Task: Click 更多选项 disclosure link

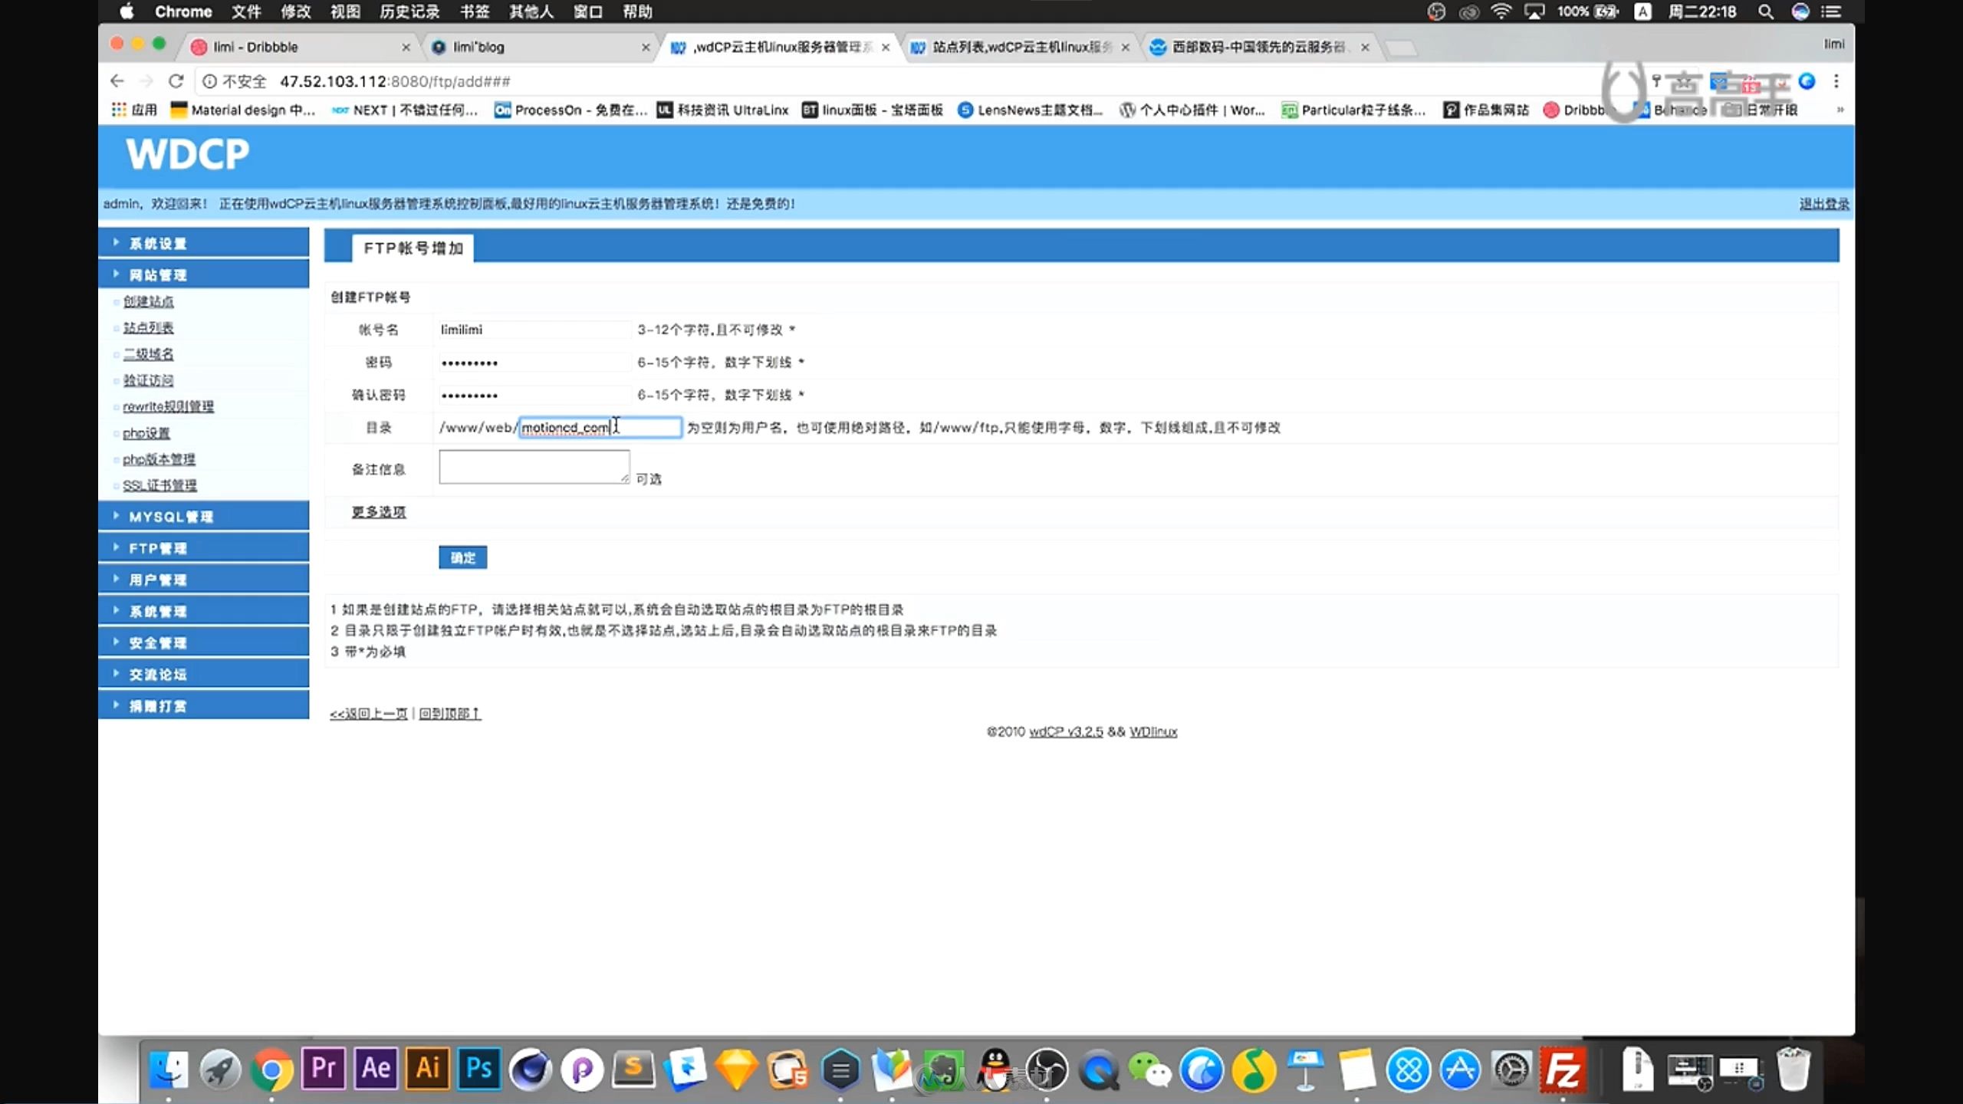Action: pyautogui.click(x=377, y=511)
